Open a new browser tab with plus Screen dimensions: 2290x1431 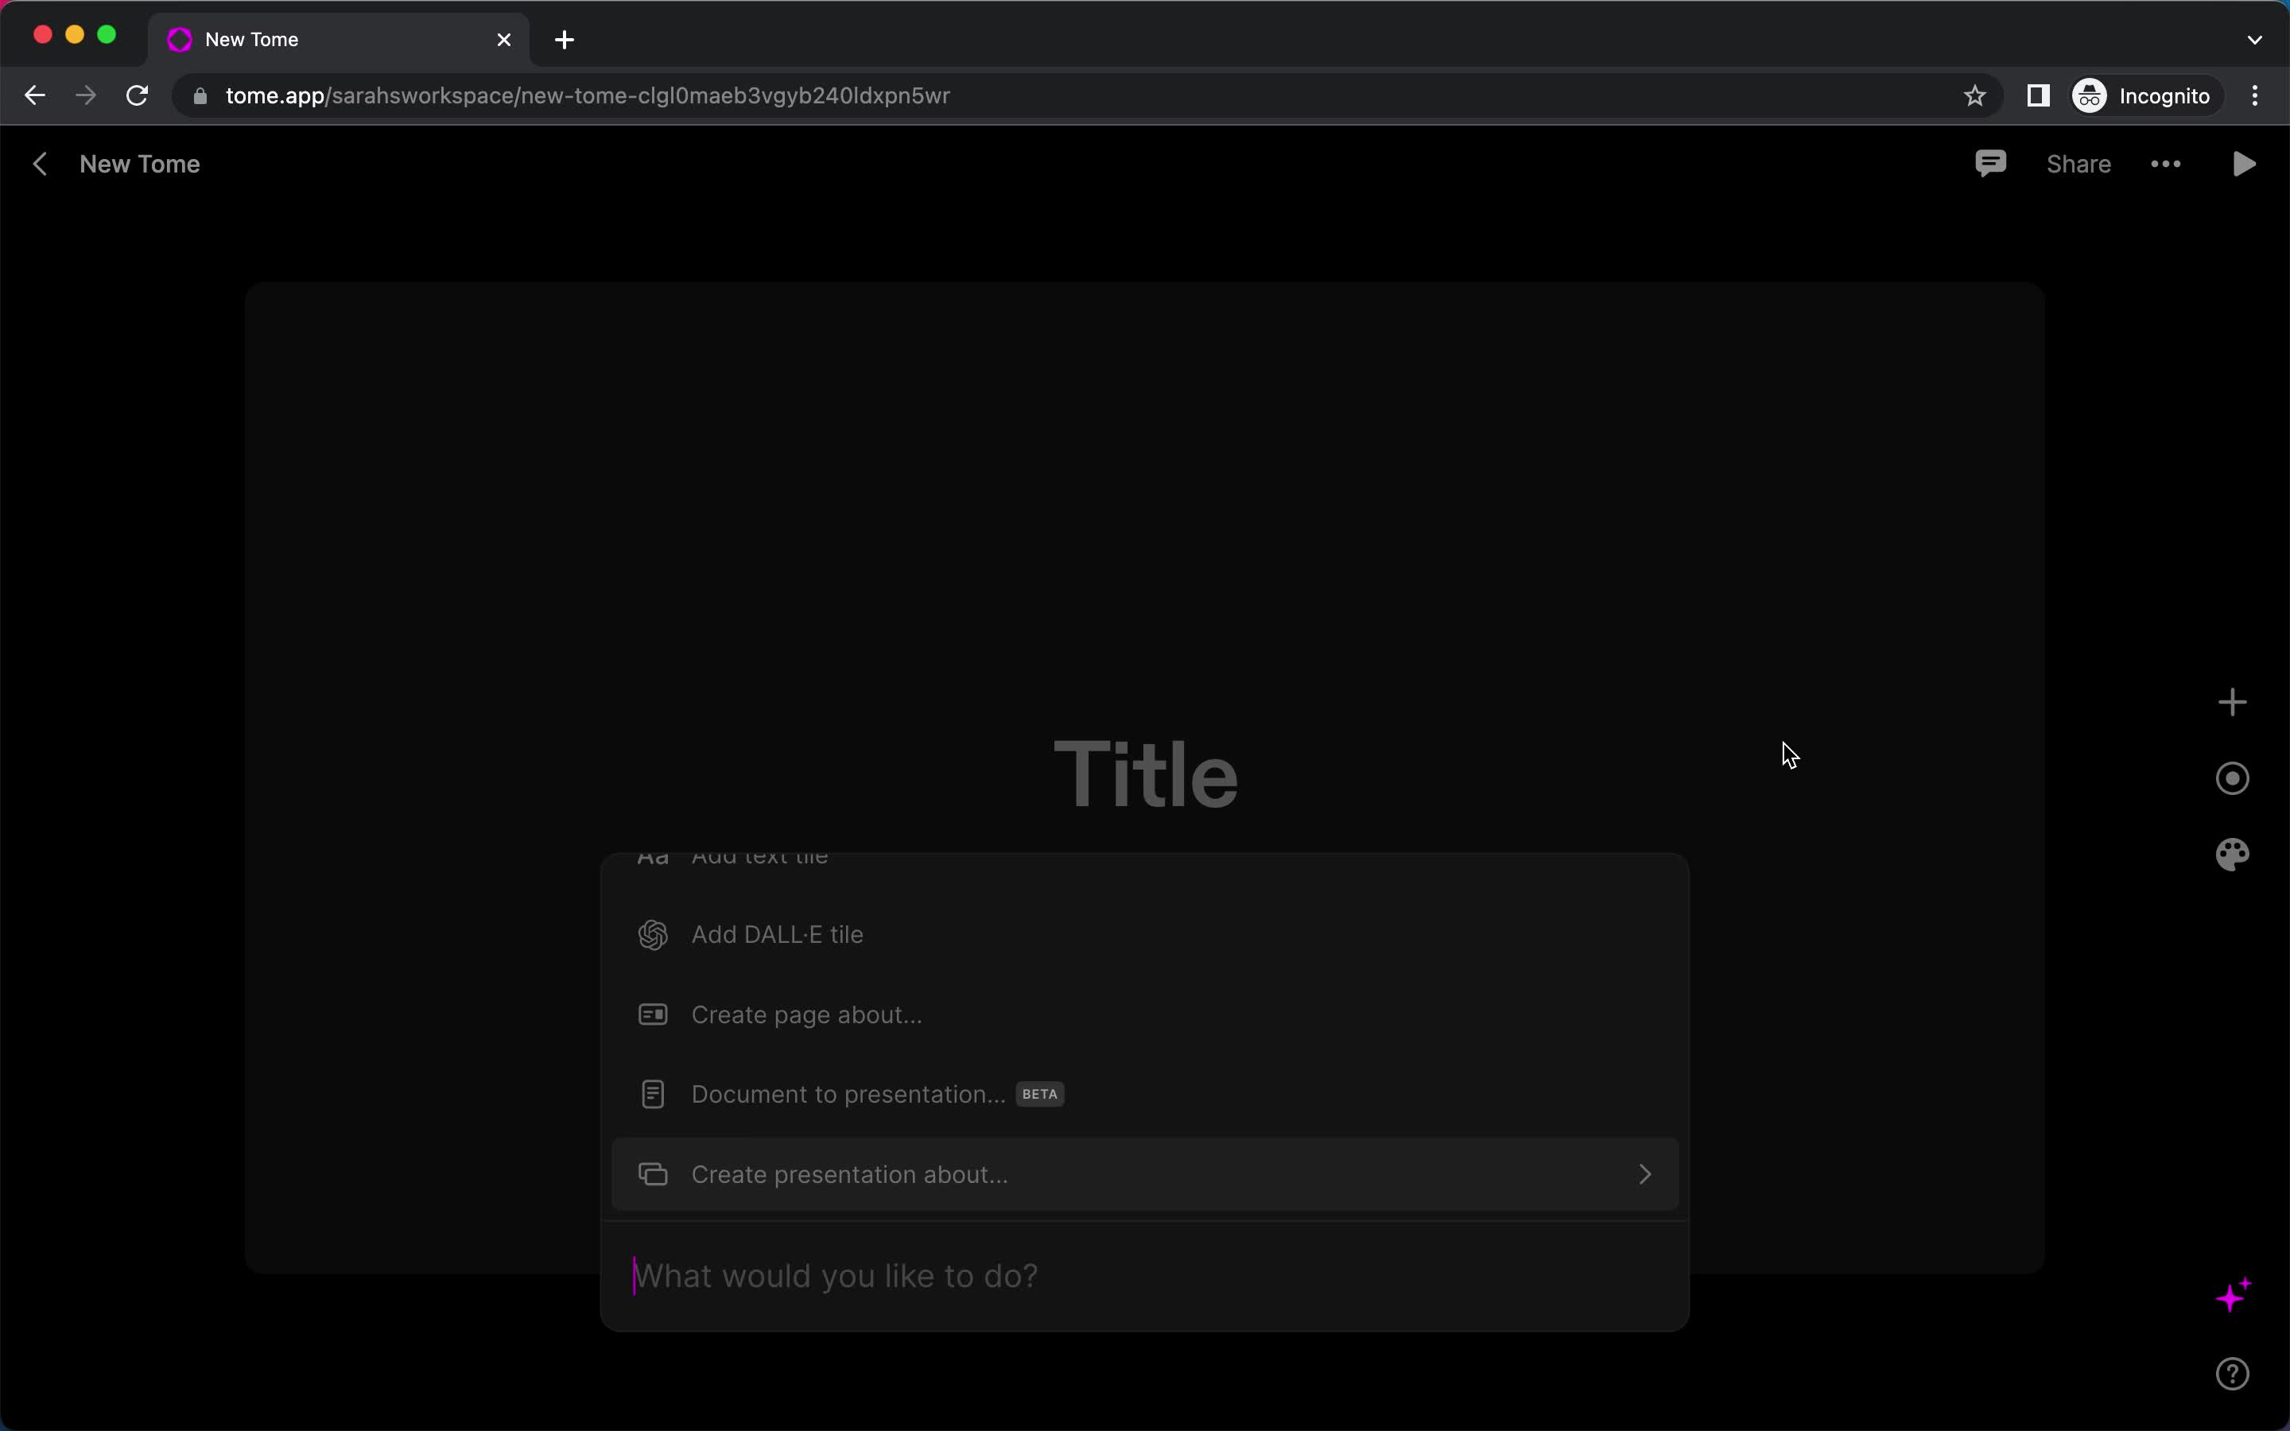pyautogui.click(x=564, y=40)
